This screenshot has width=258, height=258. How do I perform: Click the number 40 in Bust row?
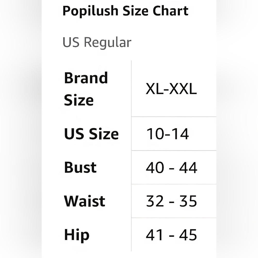click(x=155, y=167)
